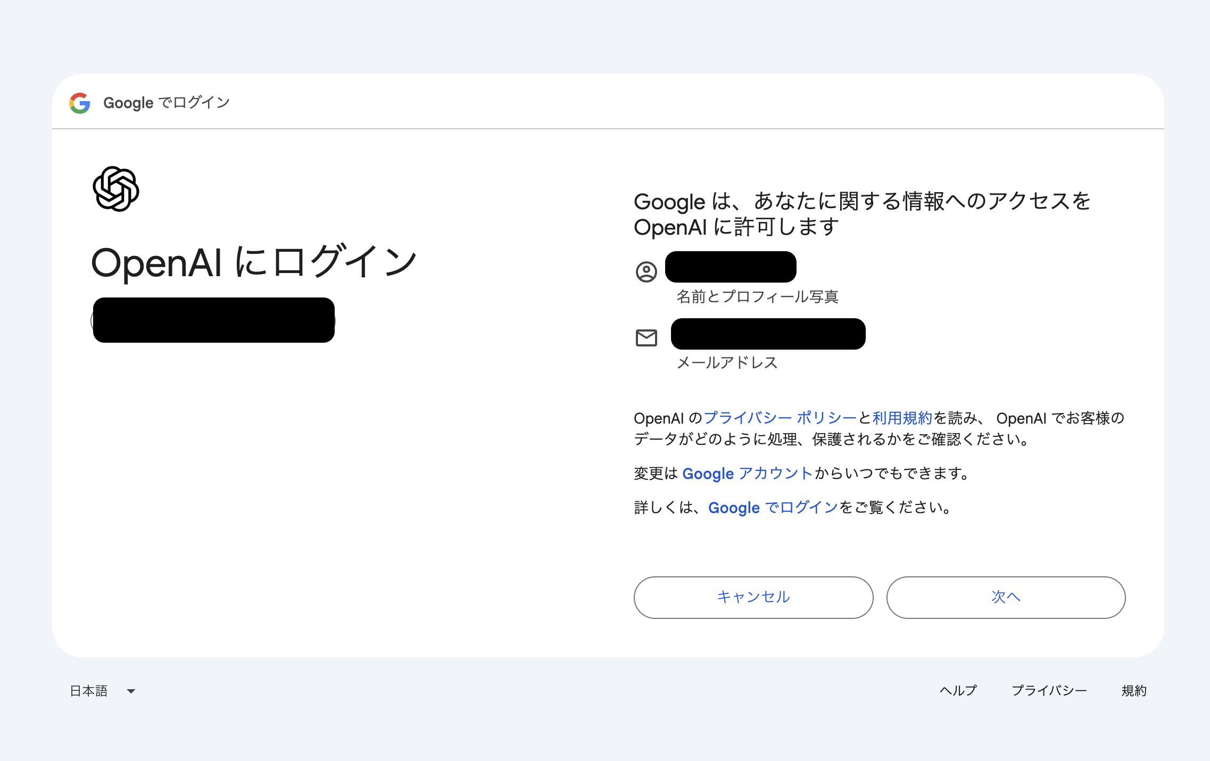Open the 日本語 language dropdown
The width and height of the screenshot is (1210, 761).
(89, 690)
